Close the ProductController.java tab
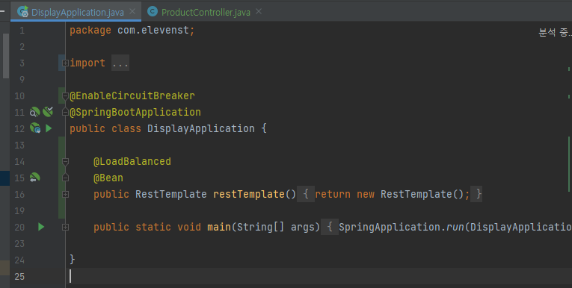The width and height of the screenshot is (572, 288). 259,12
